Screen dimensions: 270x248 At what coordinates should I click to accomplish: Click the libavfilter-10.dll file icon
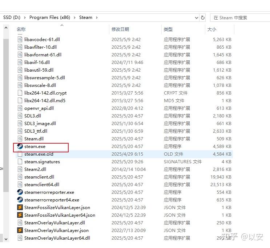point(20,47)
